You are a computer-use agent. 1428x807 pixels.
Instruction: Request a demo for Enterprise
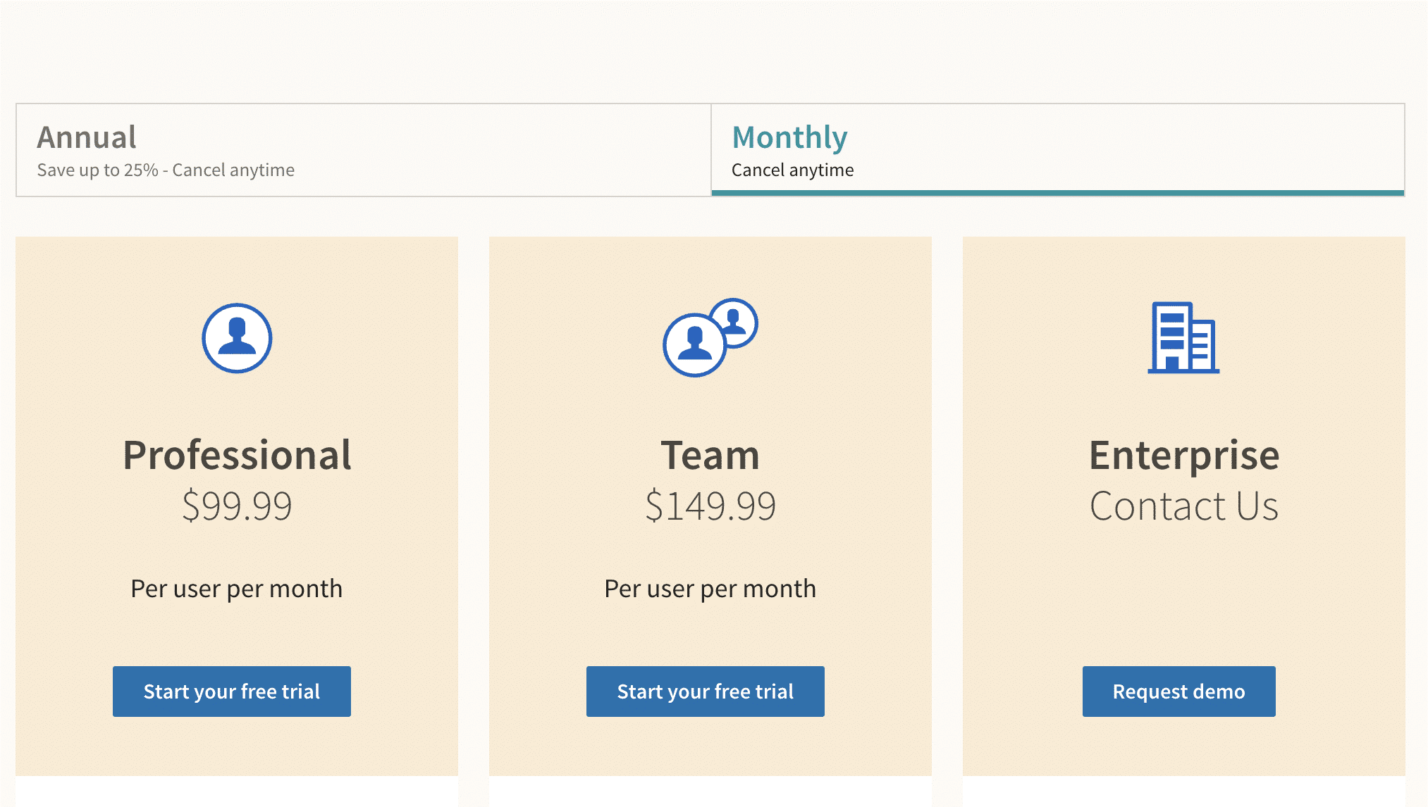pos(1178,691)
